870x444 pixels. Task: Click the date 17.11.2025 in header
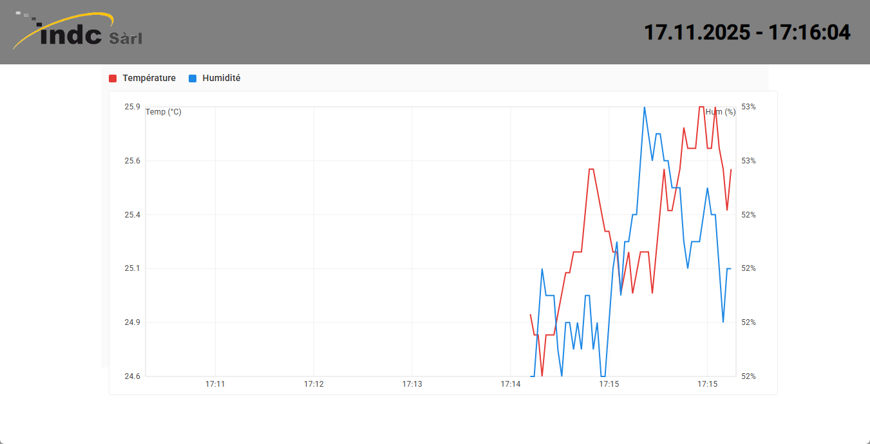(x=697, y=32)
